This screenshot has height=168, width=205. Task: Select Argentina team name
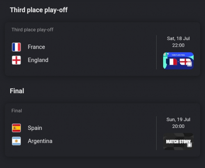[x=40, y=141]
